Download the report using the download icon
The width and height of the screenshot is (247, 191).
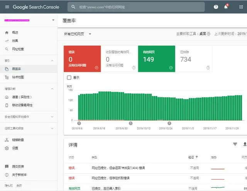coord(245,144)
